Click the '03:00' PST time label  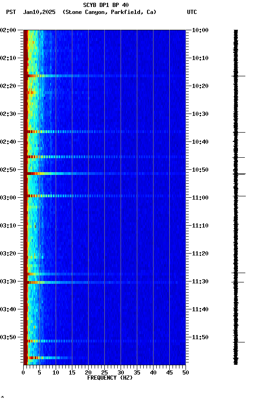click(x=8, y=198)
